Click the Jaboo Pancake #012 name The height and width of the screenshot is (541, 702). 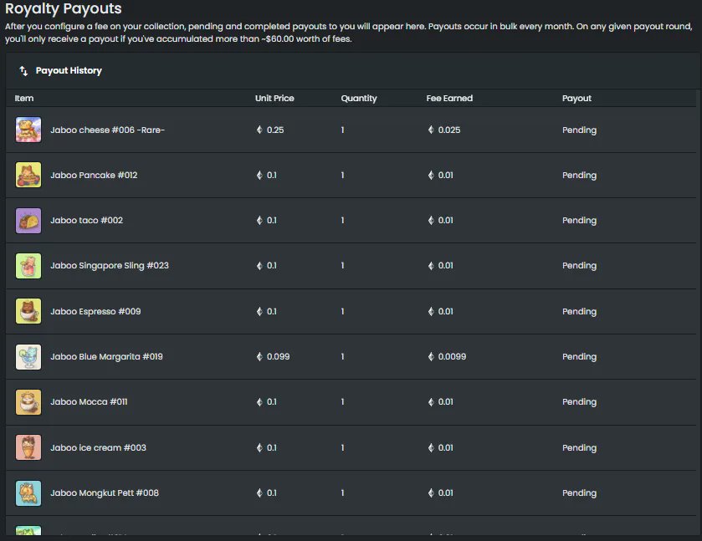[x=94, y=175]
